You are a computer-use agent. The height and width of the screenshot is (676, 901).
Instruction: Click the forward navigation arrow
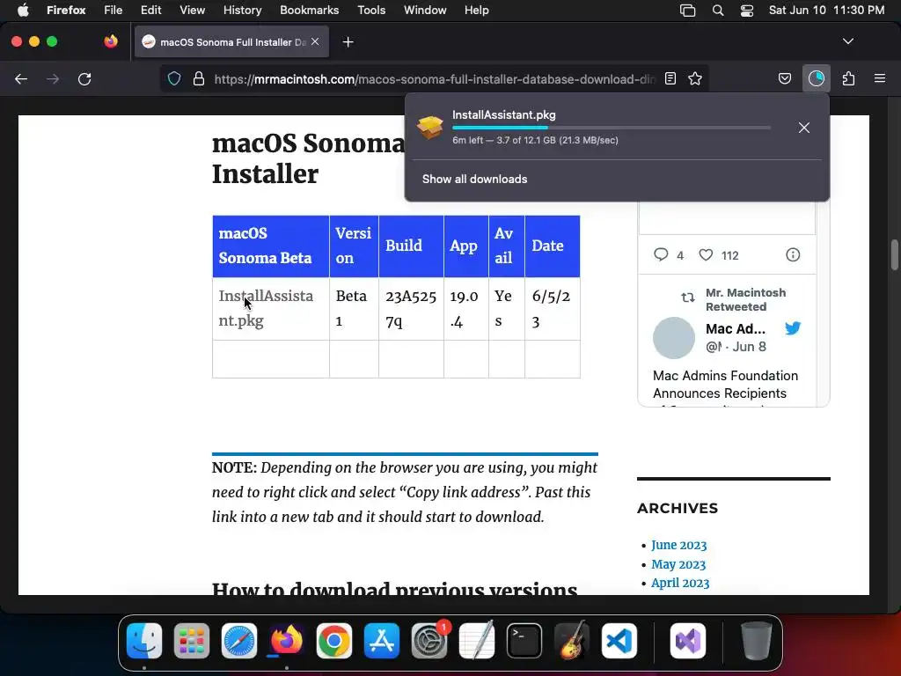[52, 78]
